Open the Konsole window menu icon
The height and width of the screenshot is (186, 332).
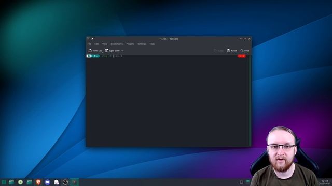(x=88, y=39)
